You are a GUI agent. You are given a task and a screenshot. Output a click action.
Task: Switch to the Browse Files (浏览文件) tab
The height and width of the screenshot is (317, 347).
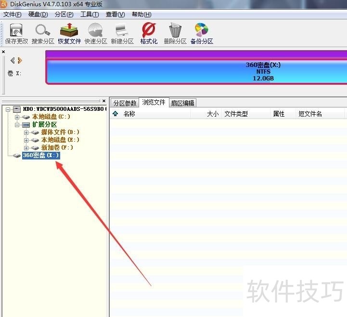pos(154,102)
